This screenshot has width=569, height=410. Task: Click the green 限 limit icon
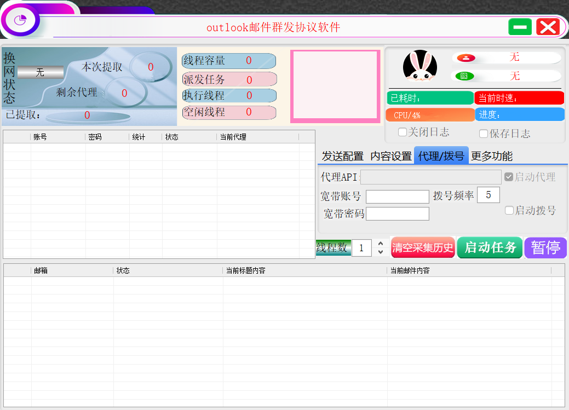pyautogui.click(x=464, y=76)
